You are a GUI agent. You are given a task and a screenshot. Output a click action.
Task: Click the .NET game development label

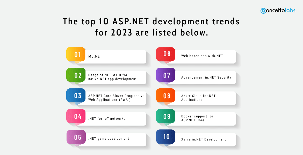pos(109,139)
